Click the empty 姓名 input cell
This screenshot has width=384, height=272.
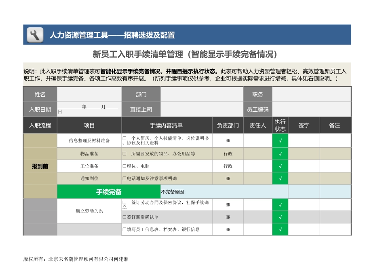point(89,94)
